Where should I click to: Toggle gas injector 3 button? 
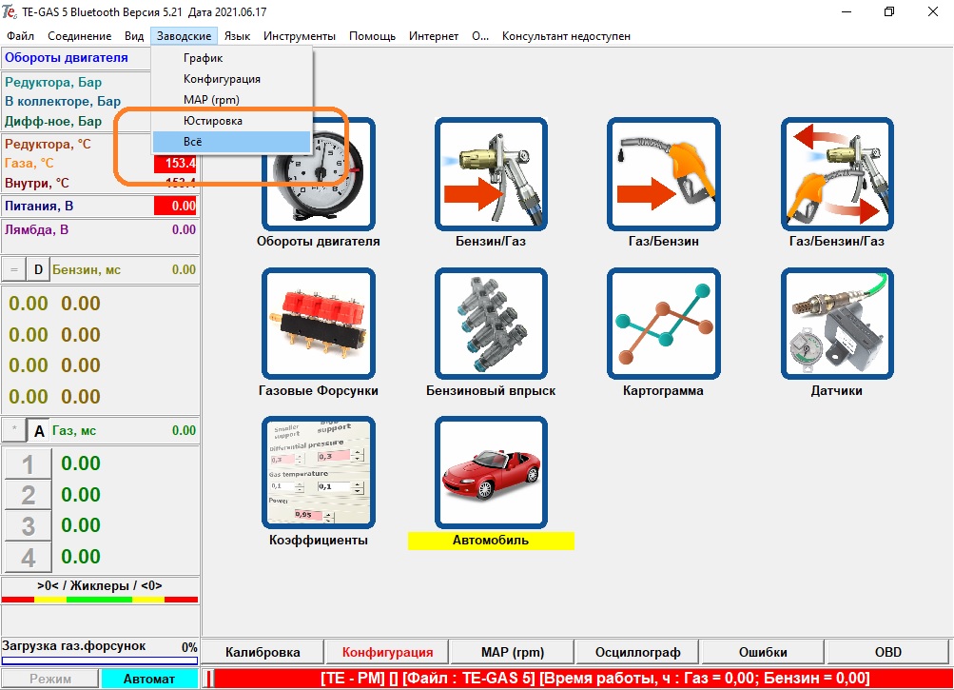click(28, 526)
